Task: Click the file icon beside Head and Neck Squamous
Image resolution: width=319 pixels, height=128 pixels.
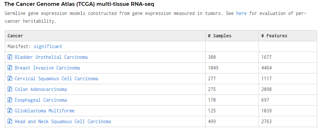Action: point(10,122)
